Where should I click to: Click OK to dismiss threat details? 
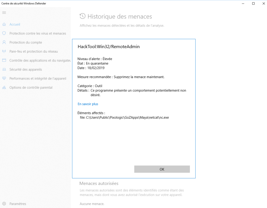(x=162, y=169)
